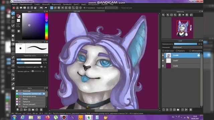Select the Палец brush
The image size is (214, 120).
pyautogui.click(x=30, y=99)
